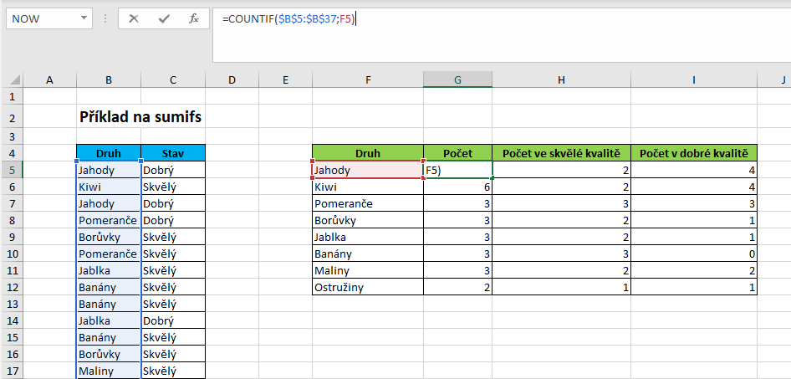Select the blue 'Stav' header cell
Viewport: 791px width, 379px height.
tap(173, 153)
